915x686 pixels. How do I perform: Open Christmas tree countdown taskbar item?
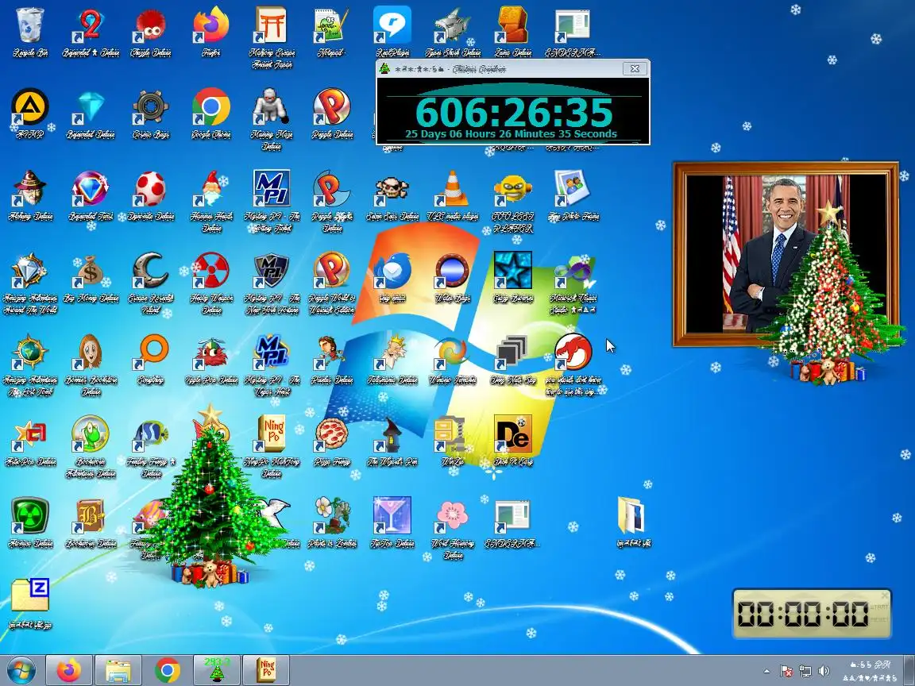coord(217,670)
